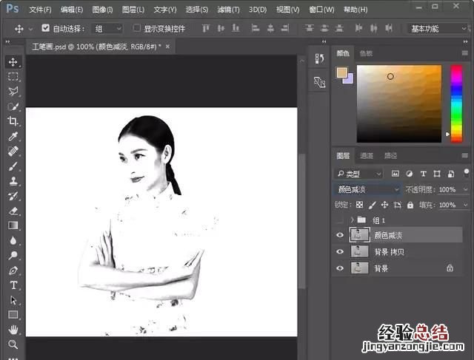Select the 背景 拷贝 layer thumbnail
The height and width of the screenshot is (360, 474).
359,252
